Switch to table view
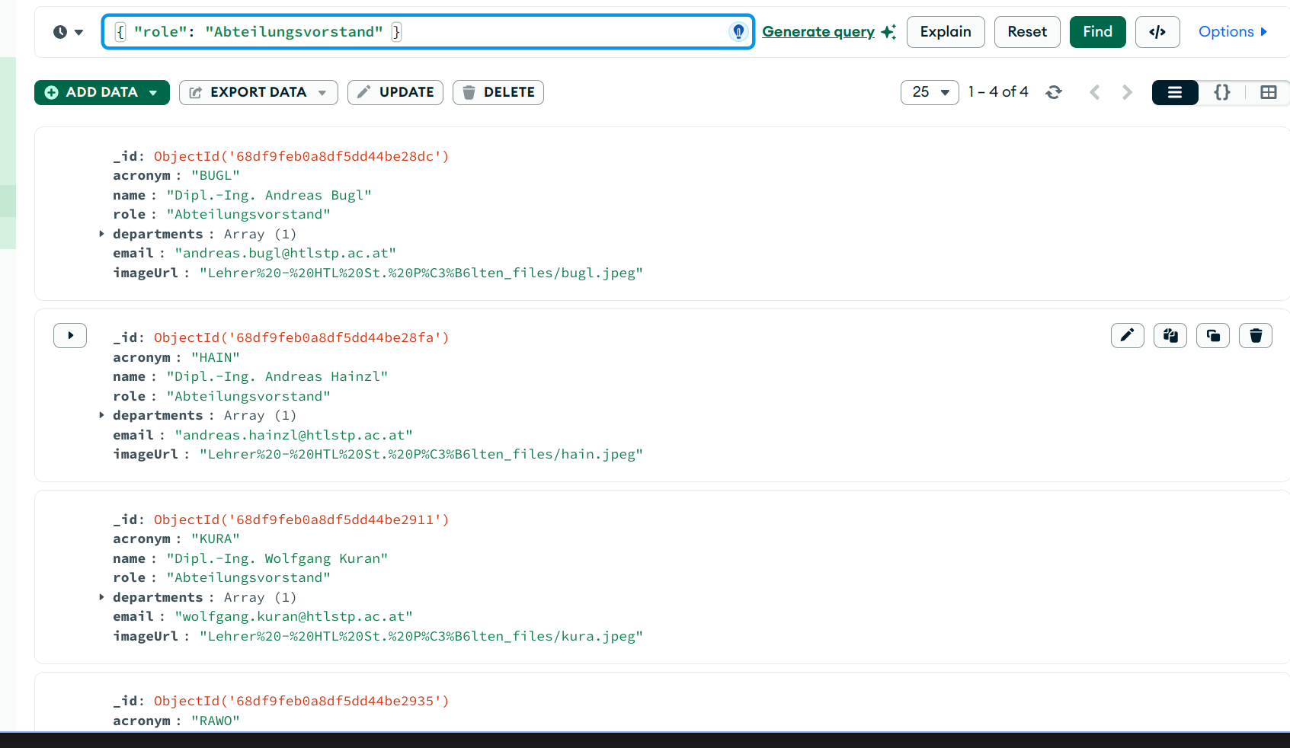Image resolution: width=1290 pixels, height=748 pixels. tap(1268, 92)
